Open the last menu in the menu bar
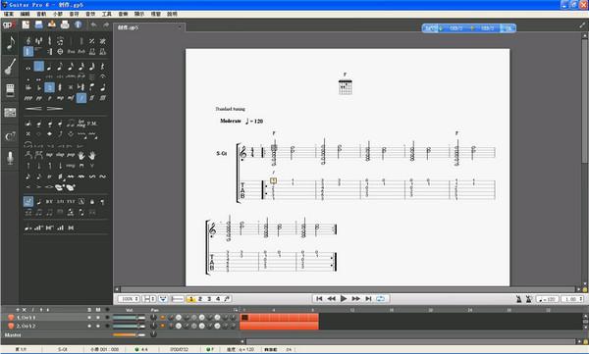The image size is (589, 354). pos(172,14)
